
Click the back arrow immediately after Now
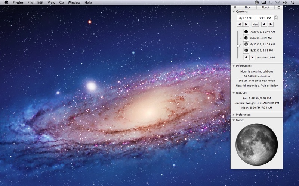[264, 24]
